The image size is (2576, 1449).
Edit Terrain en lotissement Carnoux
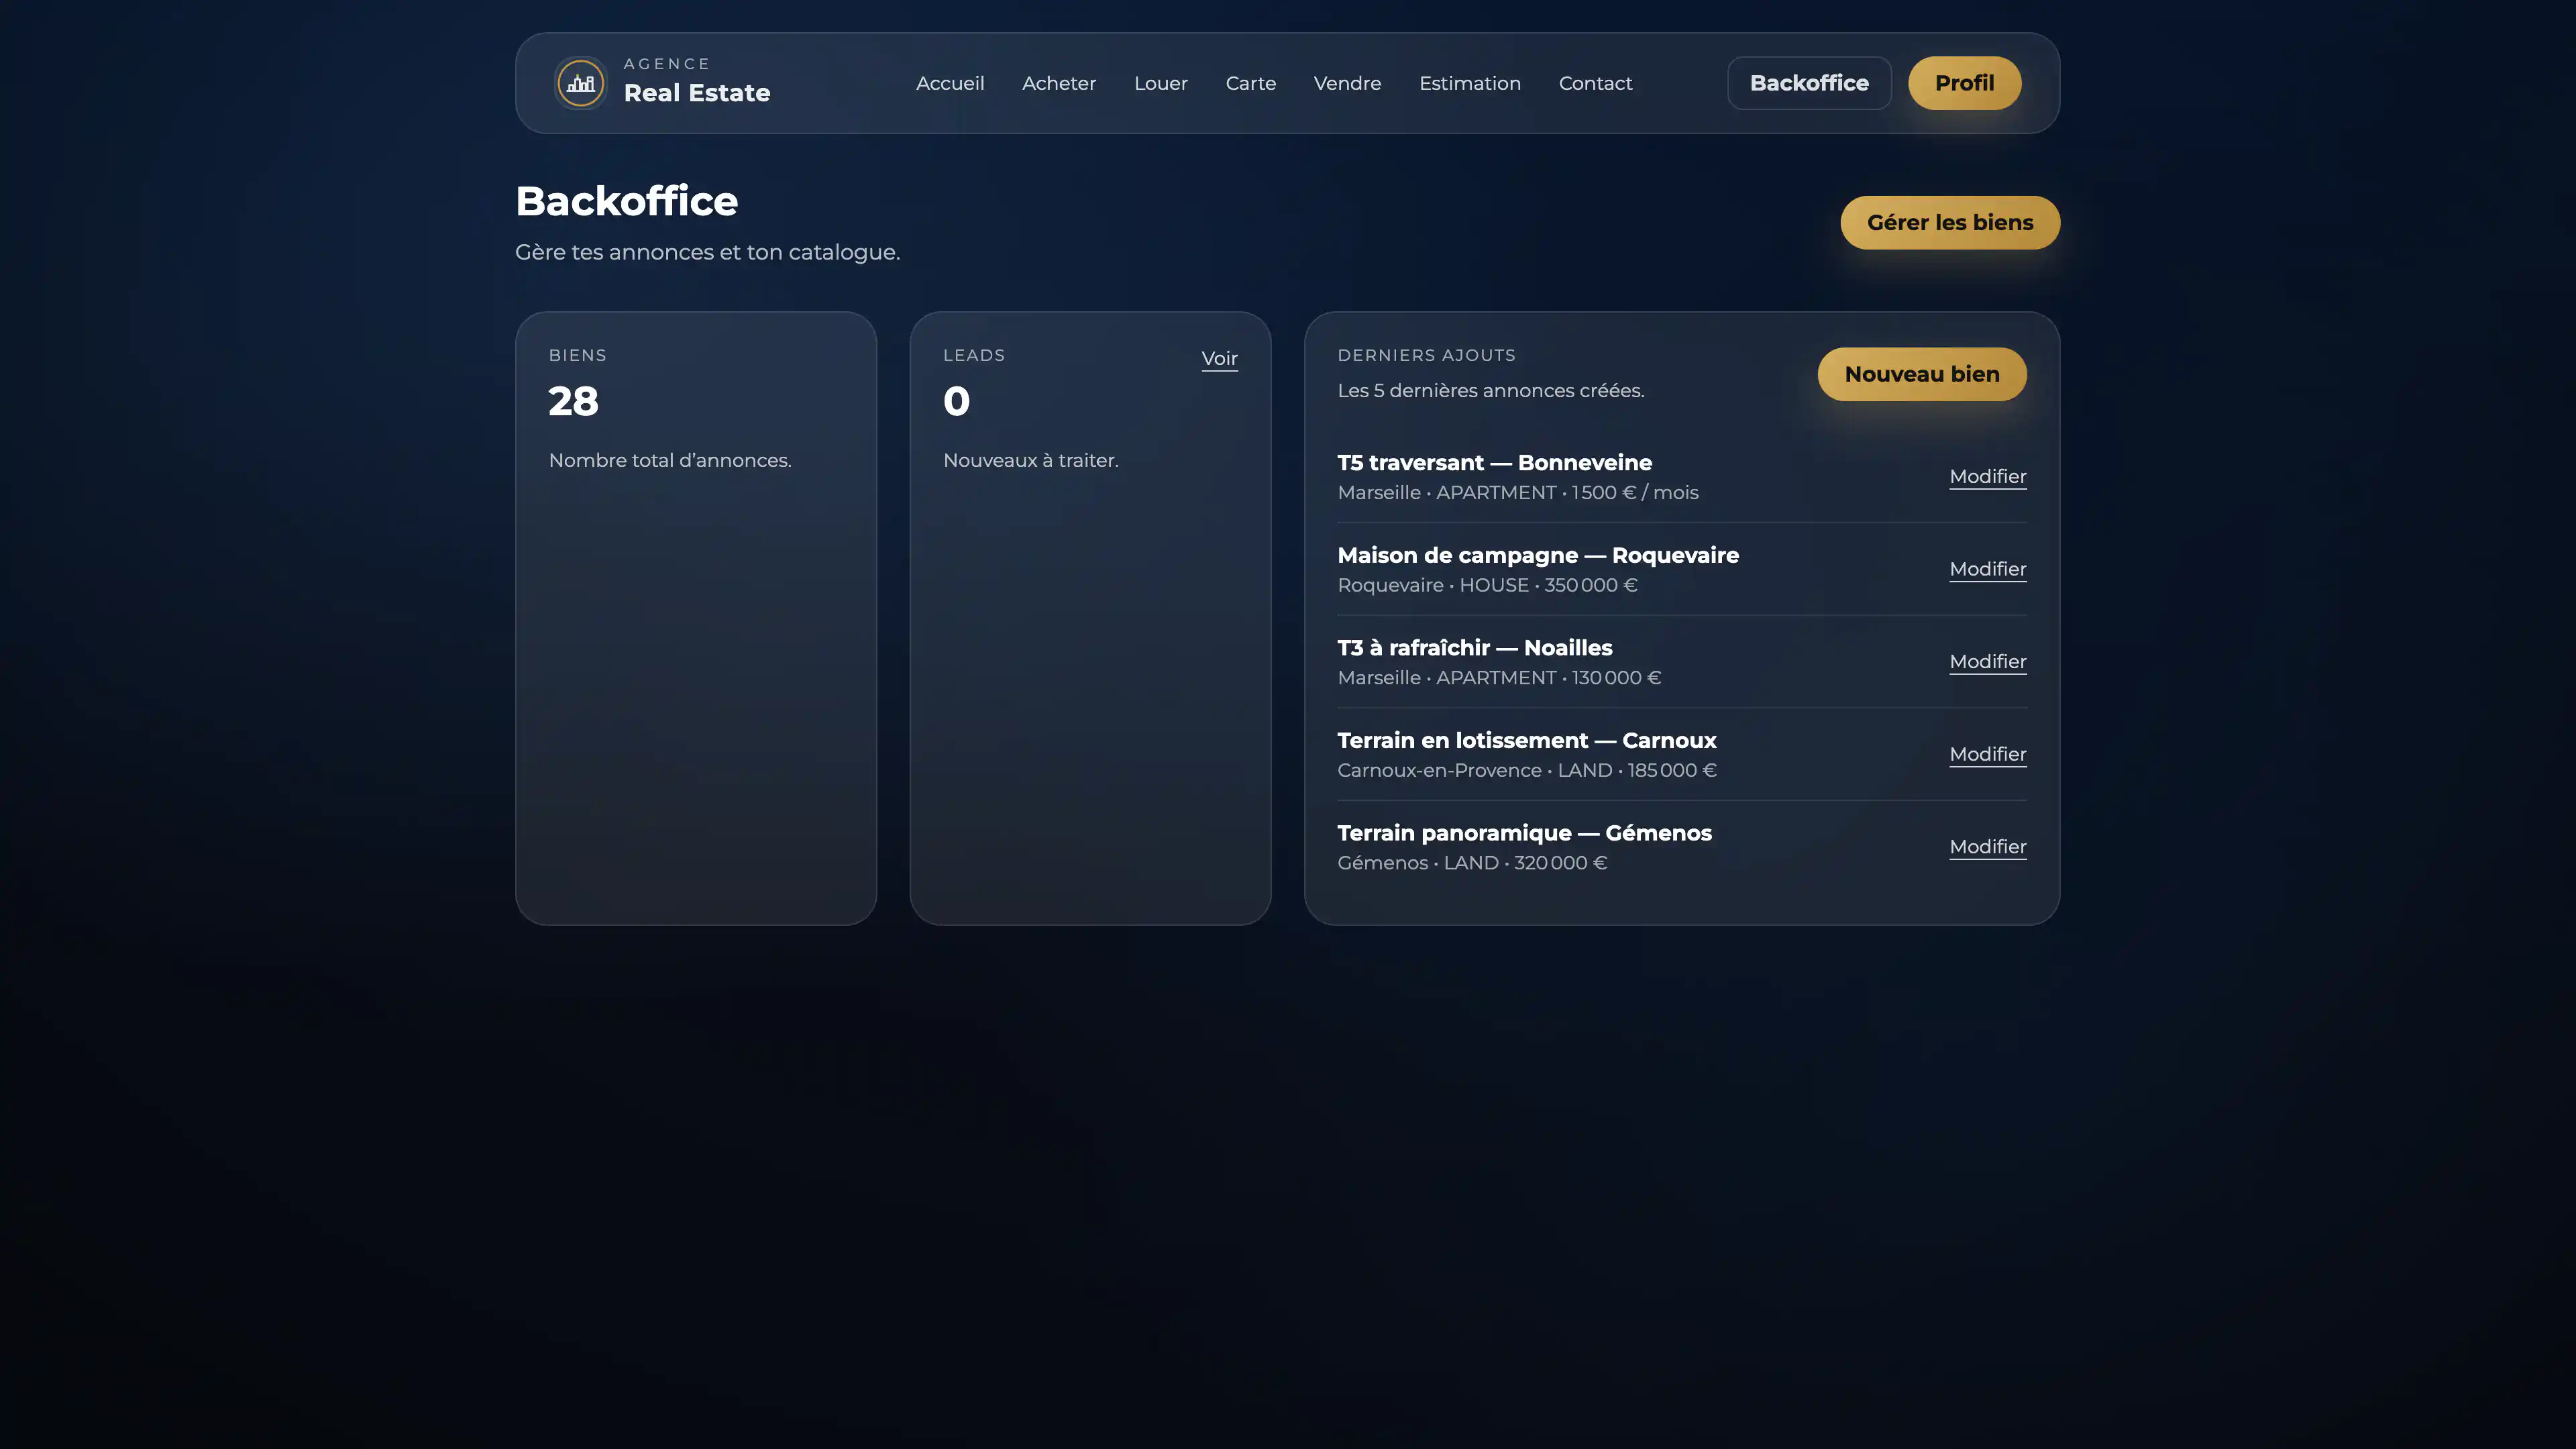[1987, 754]
